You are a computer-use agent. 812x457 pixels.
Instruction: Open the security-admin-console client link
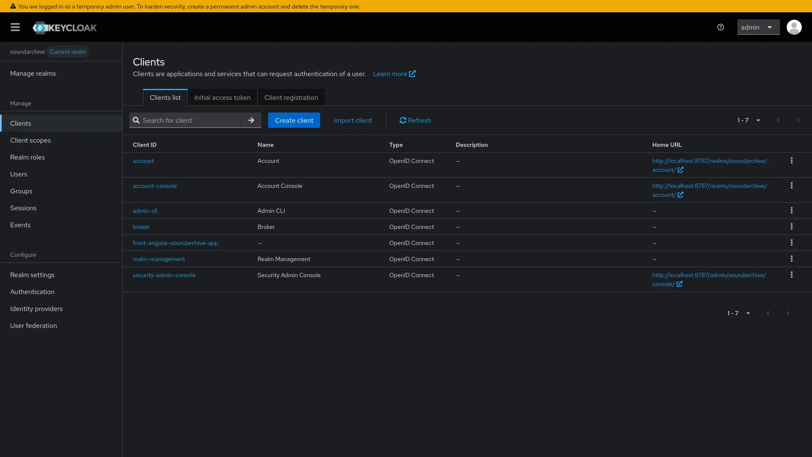click(x=164, y=275)
